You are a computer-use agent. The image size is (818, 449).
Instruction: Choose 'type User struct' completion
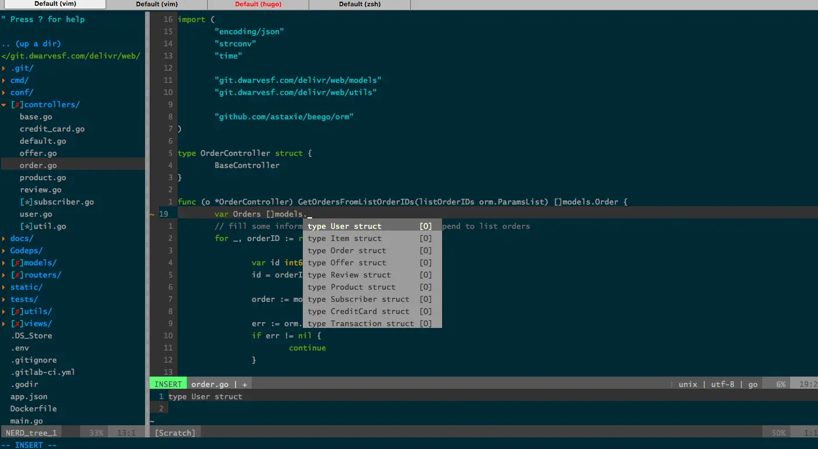click(x=372, y=227)
